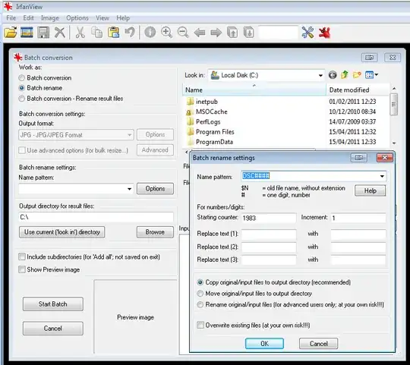The image size is (410, 365).
Task: Open the Edit menu
Action: pos(28,18)
